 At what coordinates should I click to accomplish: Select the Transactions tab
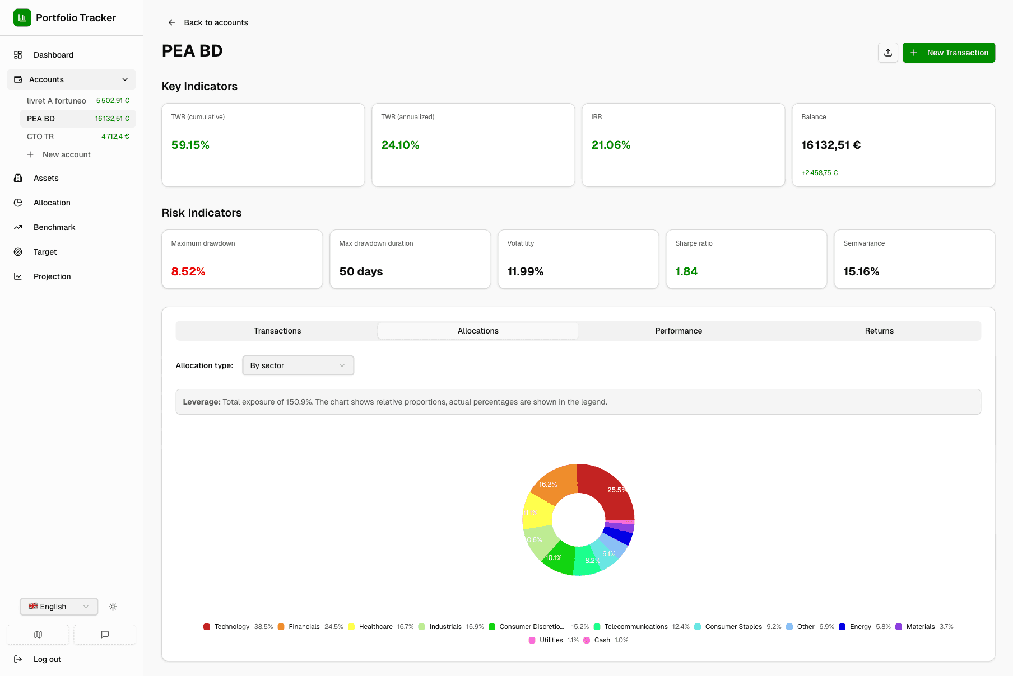pos(277,331)
